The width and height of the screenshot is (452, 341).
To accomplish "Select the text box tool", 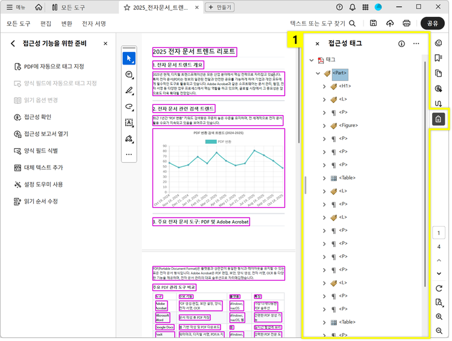I will [129, 123].
